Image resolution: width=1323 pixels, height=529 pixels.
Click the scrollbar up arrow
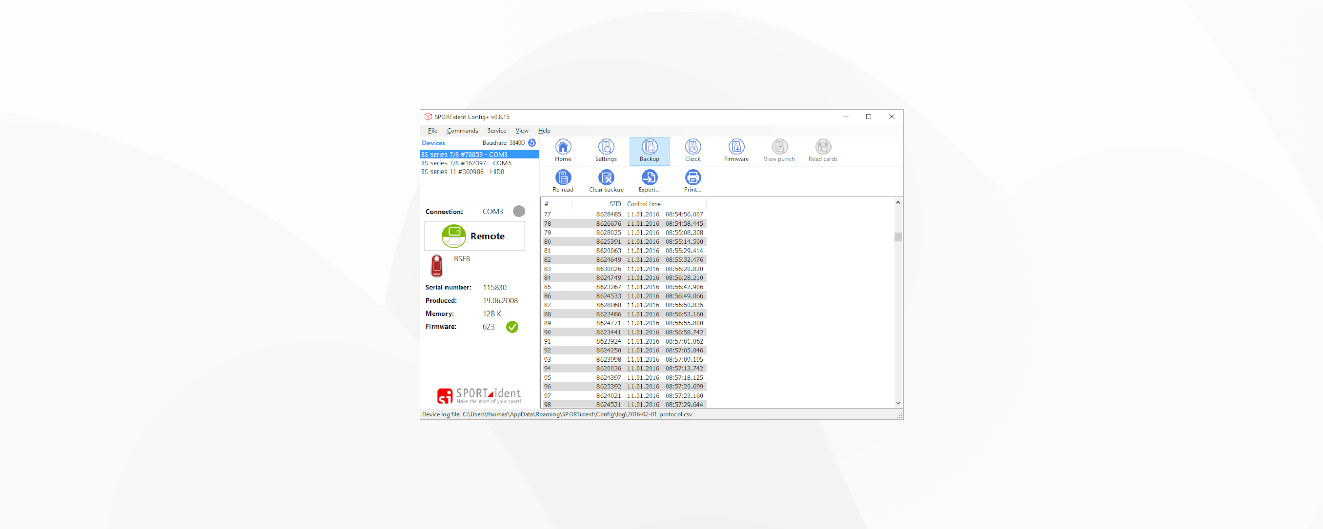[898, 203]
